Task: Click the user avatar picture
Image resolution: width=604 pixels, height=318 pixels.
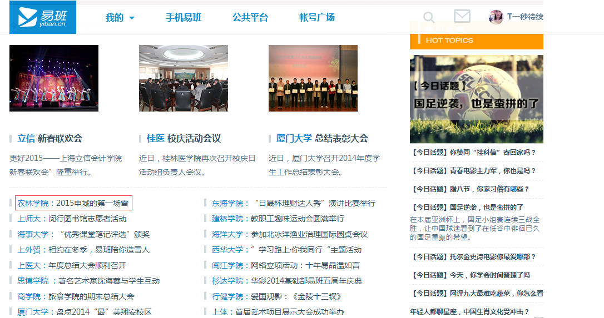Action: coord(496,17)
